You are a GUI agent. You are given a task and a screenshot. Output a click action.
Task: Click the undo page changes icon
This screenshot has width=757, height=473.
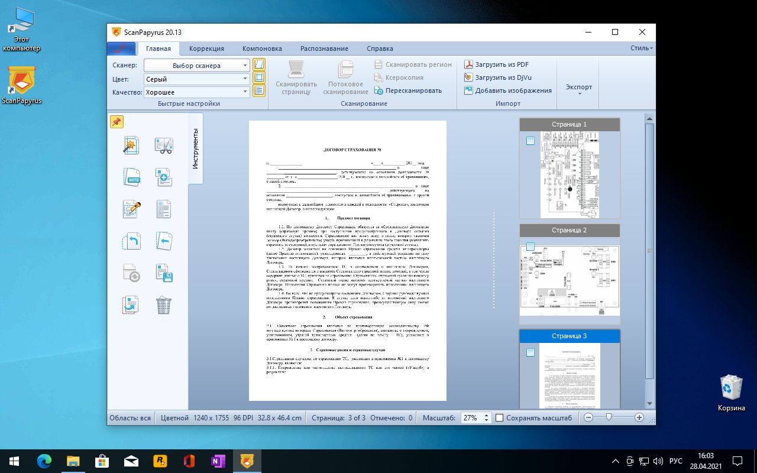click(131, 240)
